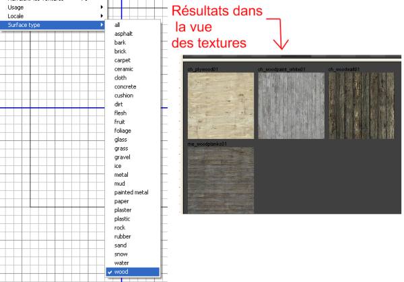Choose 'sand' surface type
The image size is (404, 282).
coord(133,245)
